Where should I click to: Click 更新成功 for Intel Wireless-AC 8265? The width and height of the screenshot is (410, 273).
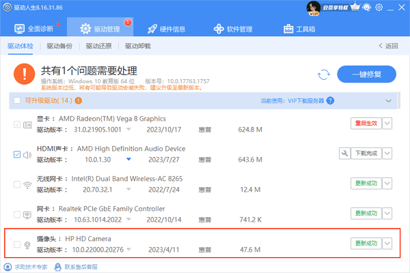pos(366,184)
